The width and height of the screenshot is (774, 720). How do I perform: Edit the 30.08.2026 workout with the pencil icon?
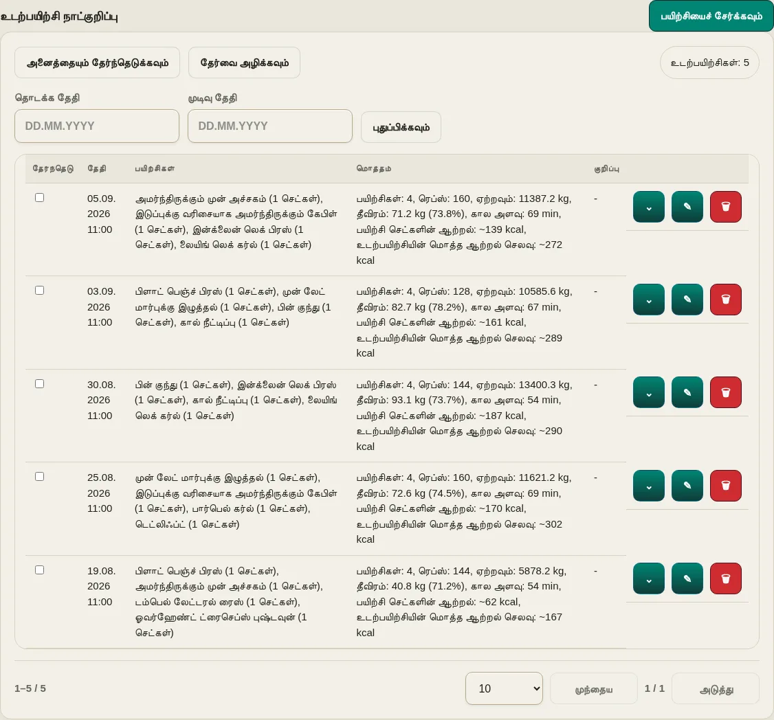pos(687,392)
